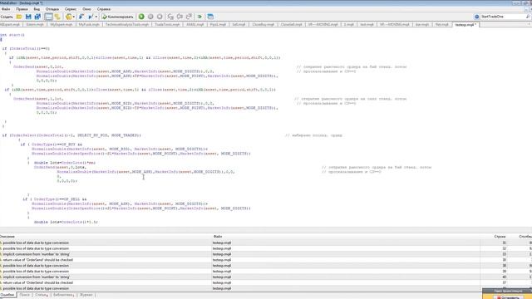532x299 pixels.
Task: Toggle the Navigator panel icon
Action: click(x=48, y=17)
